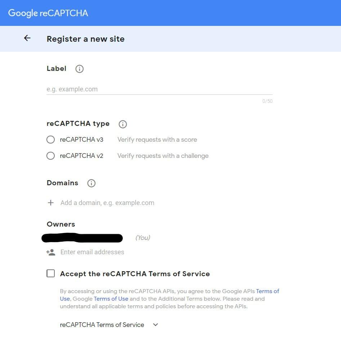Click the reCAPTCHA Terms of Service expander label
Viewport: 341px width, 337px height.
point(102,325)
